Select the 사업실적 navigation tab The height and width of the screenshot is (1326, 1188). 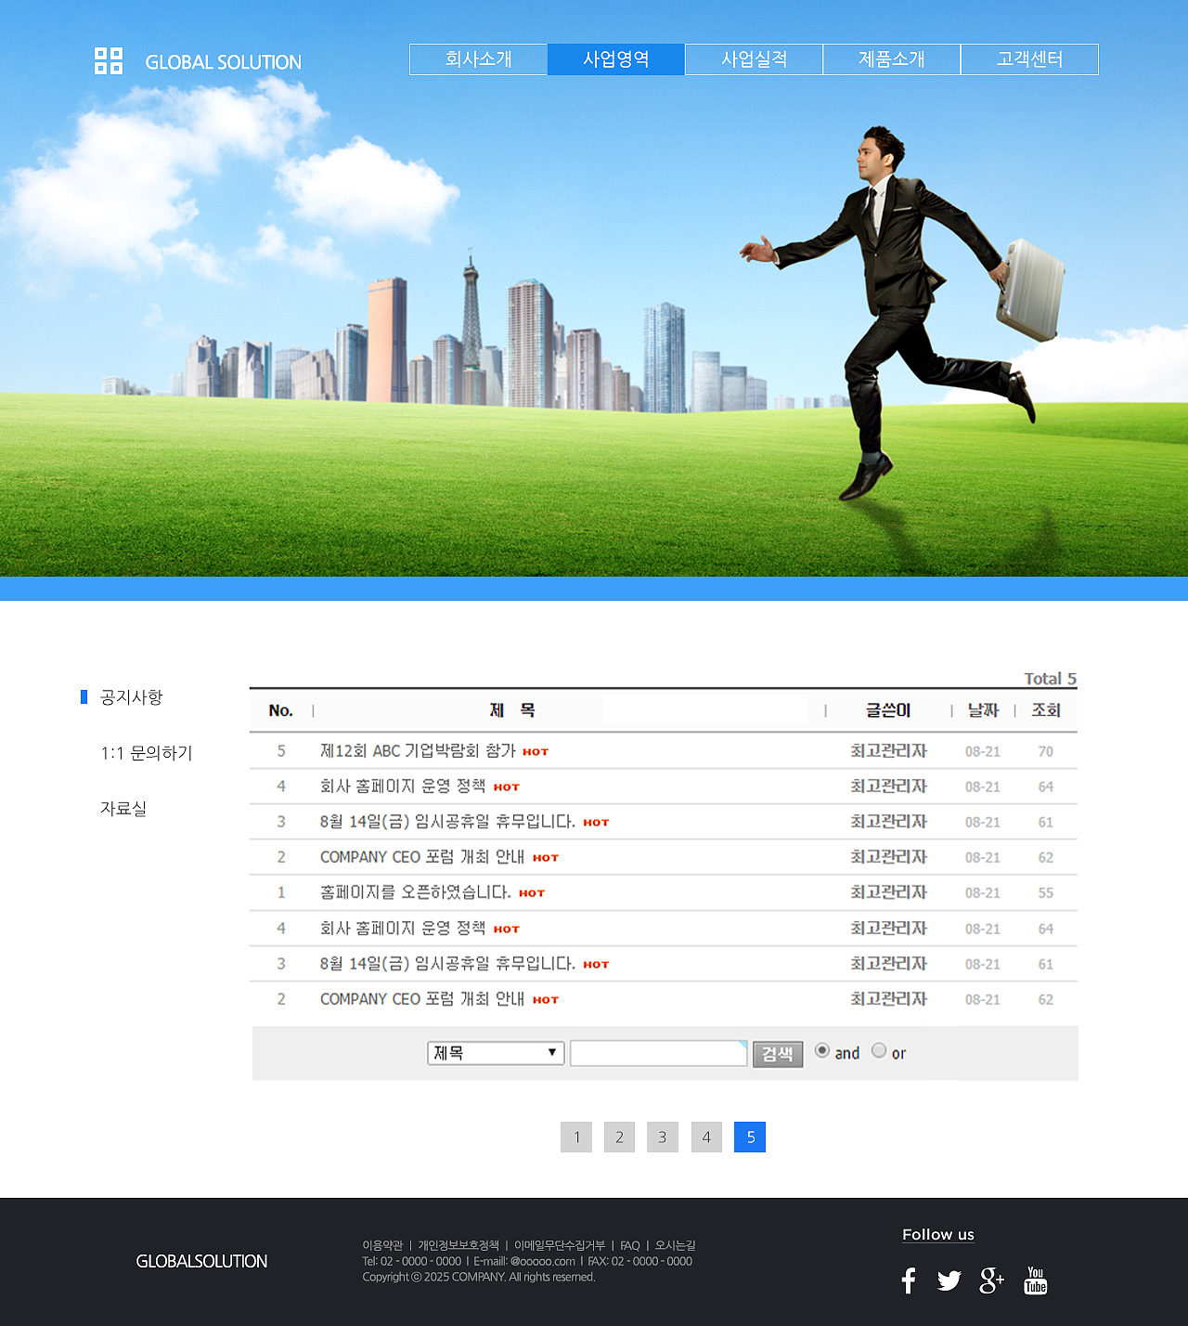coord(754,58)
